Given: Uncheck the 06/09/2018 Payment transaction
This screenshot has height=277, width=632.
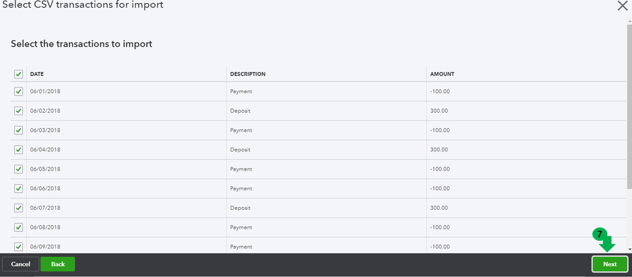Looking at the screenshot, I should click(18, 247).
